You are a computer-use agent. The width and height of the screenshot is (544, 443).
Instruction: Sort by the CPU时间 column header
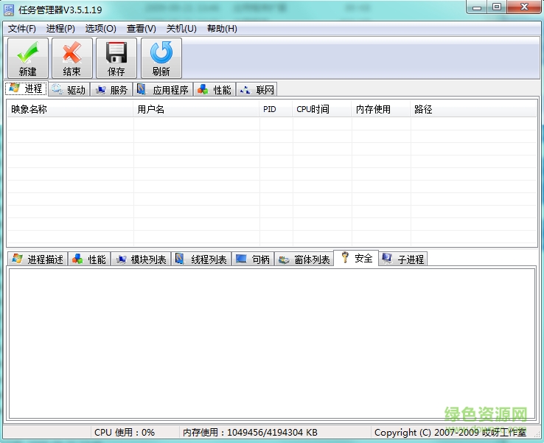[x=322, y=109]
